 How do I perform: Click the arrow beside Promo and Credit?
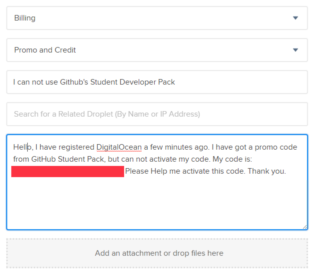coord(295,50)
